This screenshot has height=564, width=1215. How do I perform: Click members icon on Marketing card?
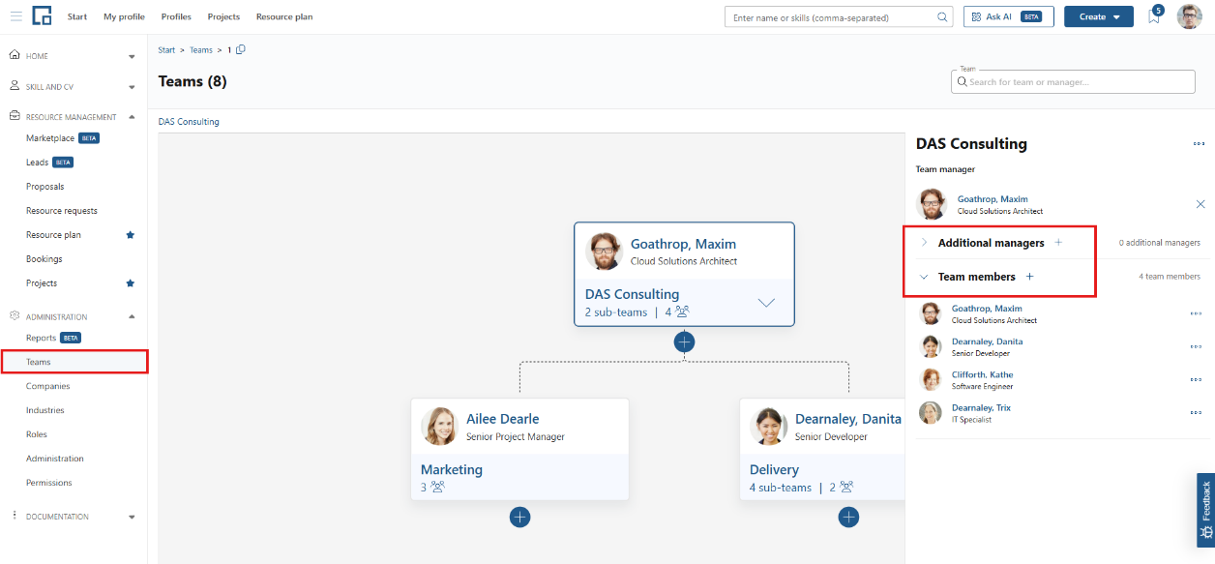[x=437, y=487]
